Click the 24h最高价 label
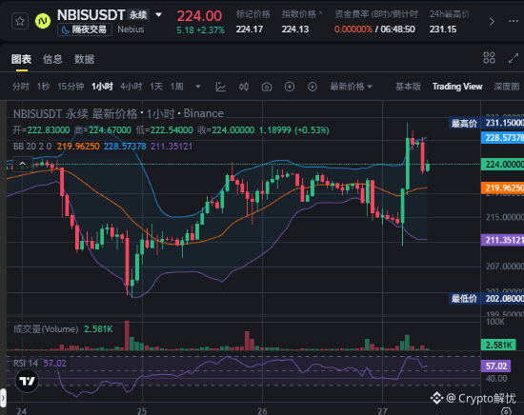 pos(450,14)
